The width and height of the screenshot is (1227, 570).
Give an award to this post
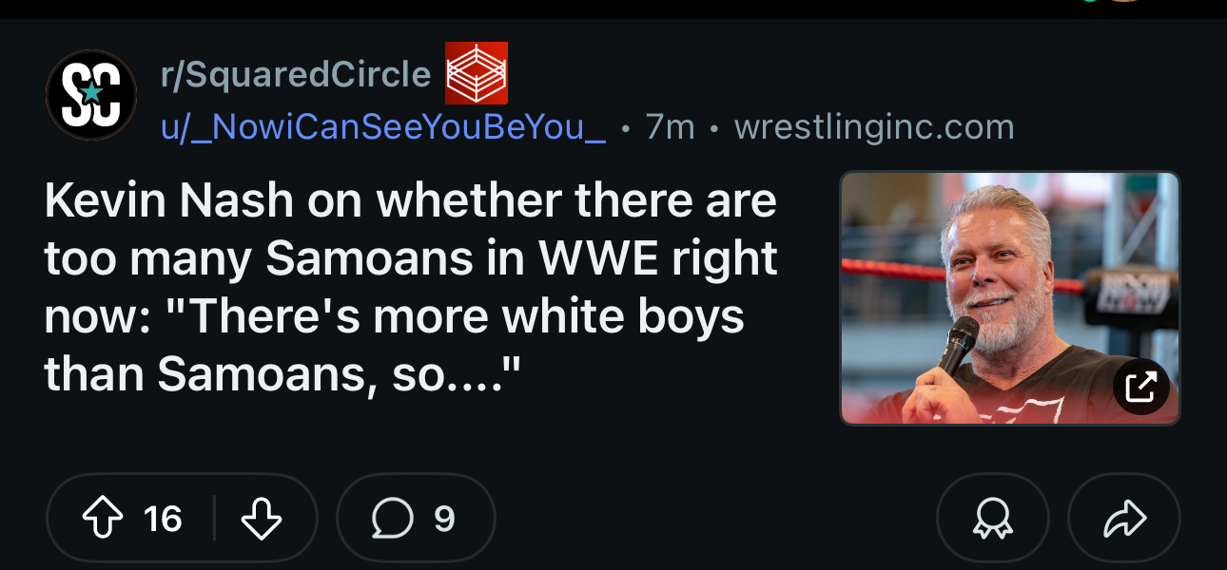tap(992, 519)
